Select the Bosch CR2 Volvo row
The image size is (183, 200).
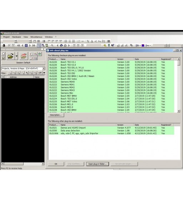111,79
